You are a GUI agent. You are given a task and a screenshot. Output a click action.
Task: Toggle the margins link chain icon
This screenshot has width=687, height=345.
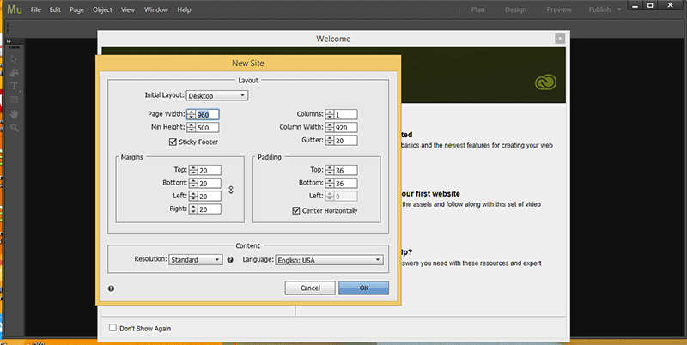coord(231,190)
